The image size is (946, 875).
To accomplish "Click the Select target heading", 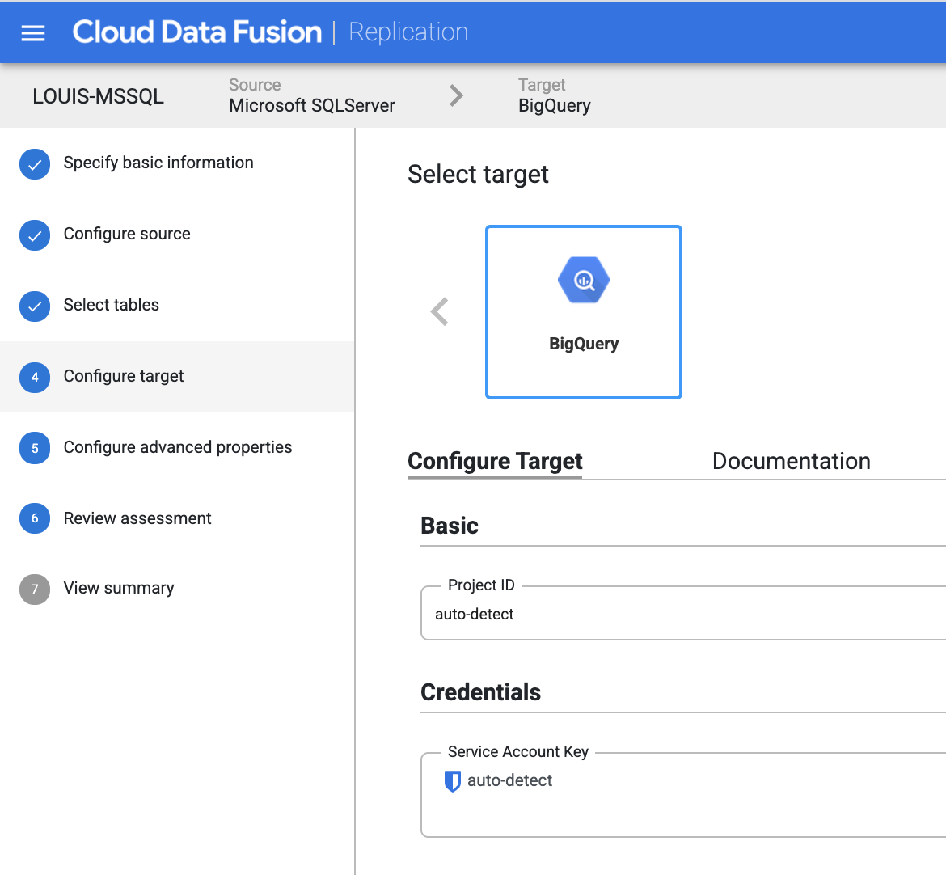I will coord(478,175).
